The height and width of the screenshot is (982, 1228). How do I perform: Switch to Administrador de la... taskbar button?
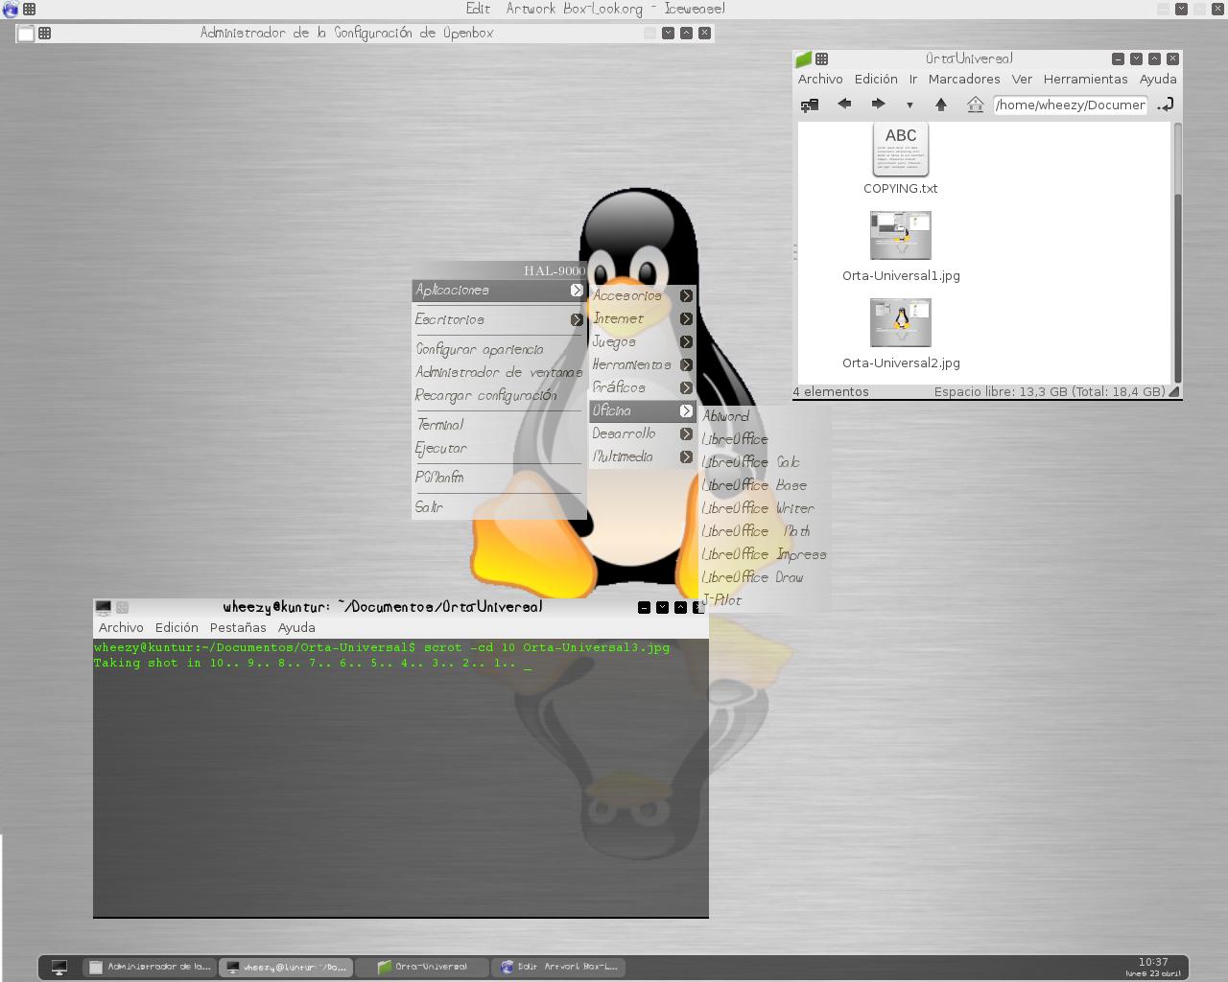click(x=150, y=967)
